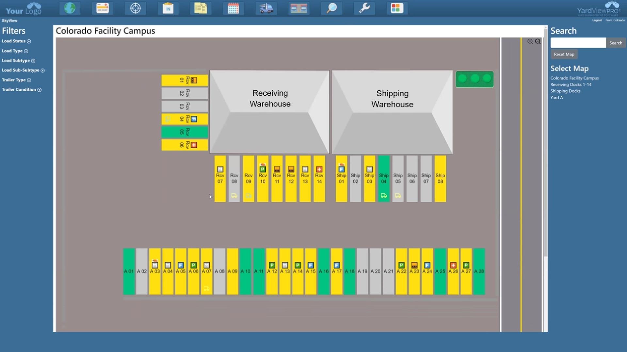Expand the Load Sub-Subtype filter
This screenshot has width=627, height=352.
pyautogui.click(x=42, y=70)
